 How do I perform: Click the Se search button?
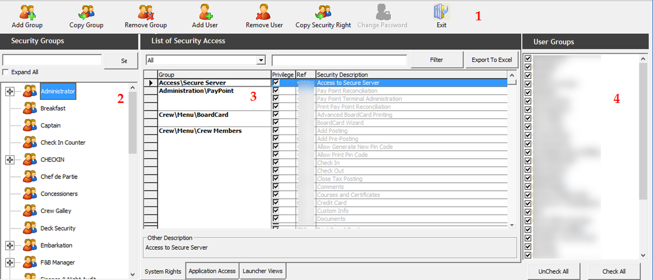point(121,61)
